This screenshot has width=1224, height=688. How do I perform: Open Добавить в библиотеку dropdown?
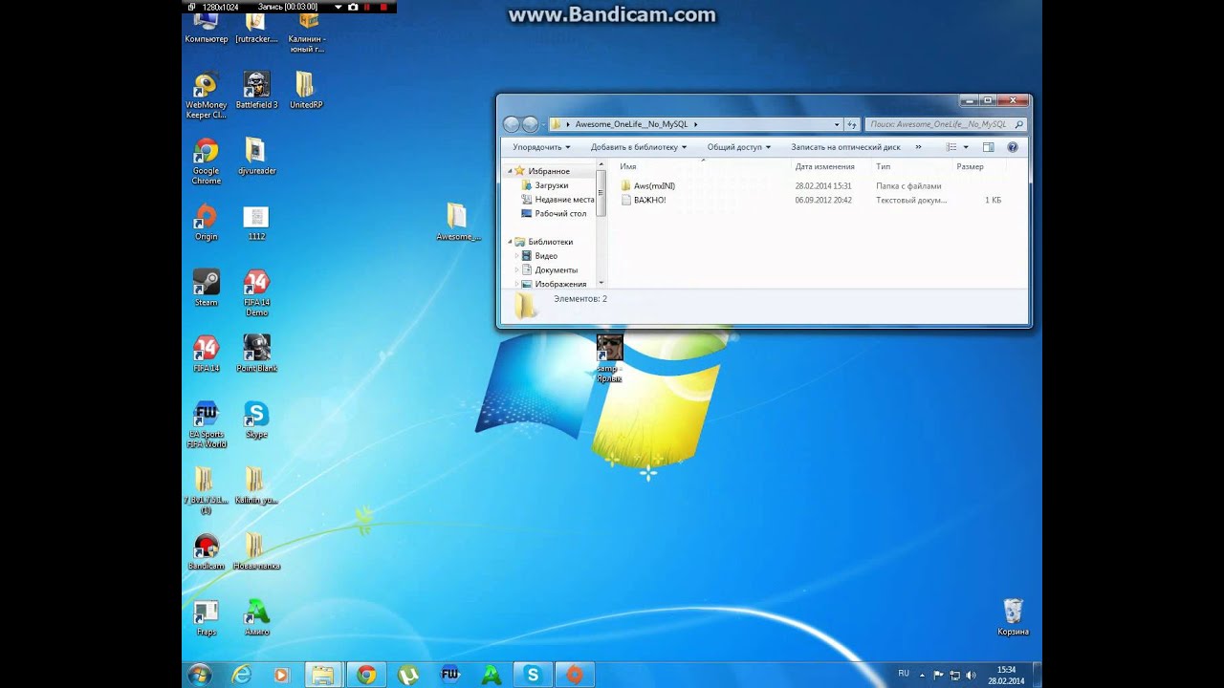coord(639,147)
